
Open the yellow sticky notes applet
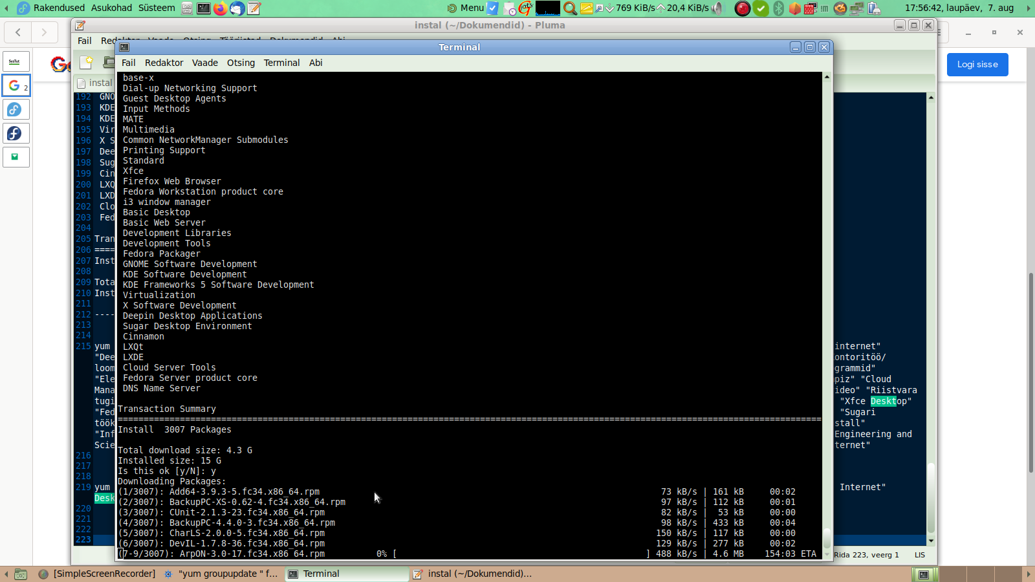coord(587,8)
